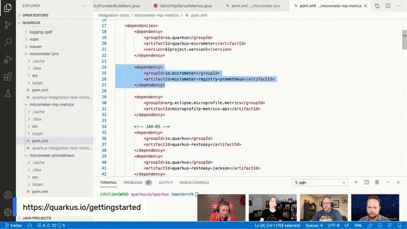Screen dimensions: 407x229
Task: Kill the terminal with trash icon
Action: [377, 183]
